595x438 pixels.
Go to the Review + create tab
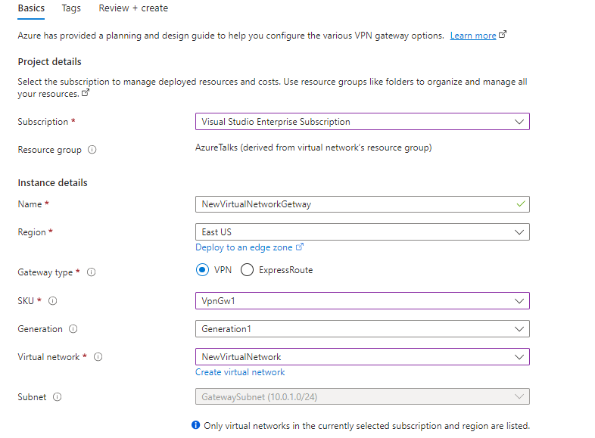point(133,8)
